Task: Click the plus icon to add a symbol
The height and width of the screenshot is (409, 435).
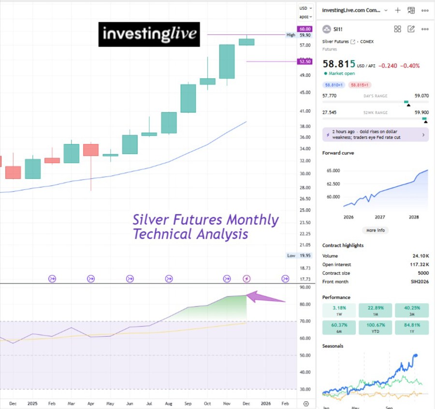Action: pos(398,10)
